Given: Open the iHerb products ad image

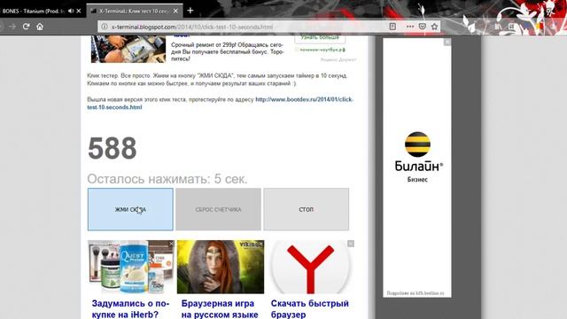Looking at the screenshot, I should click(x=130, y=267).
